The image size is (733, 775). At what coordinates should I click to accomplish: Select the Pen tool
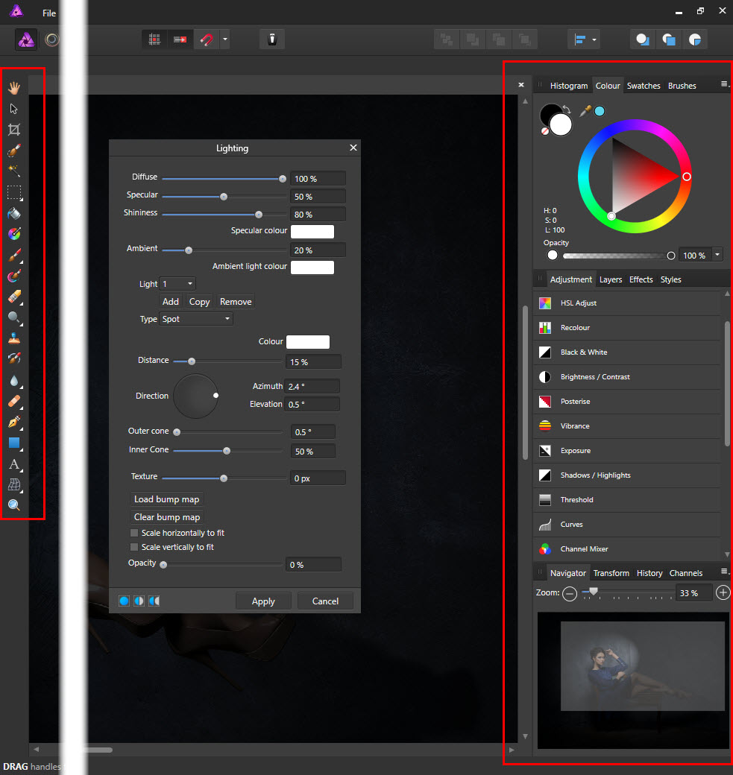pyautogui.click(x=14, y=423)
